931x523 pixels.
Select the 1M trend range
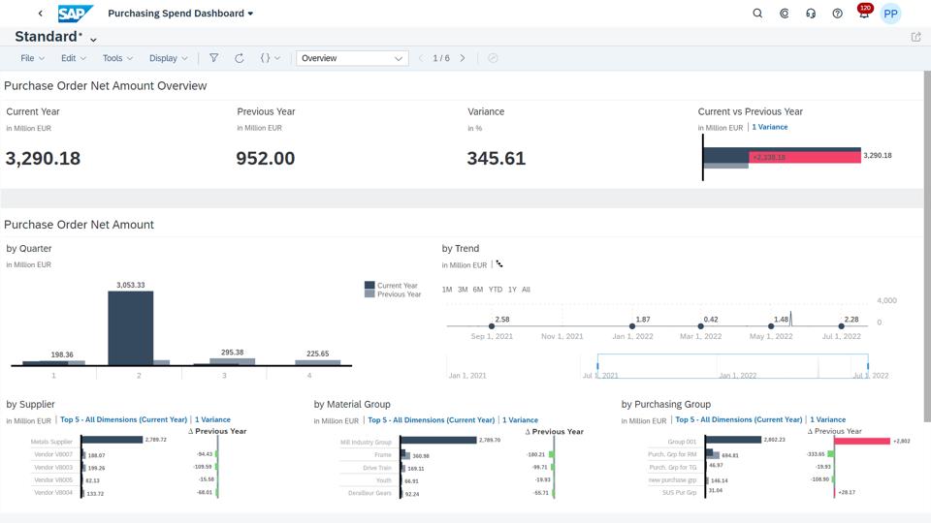tap(447, 290)
